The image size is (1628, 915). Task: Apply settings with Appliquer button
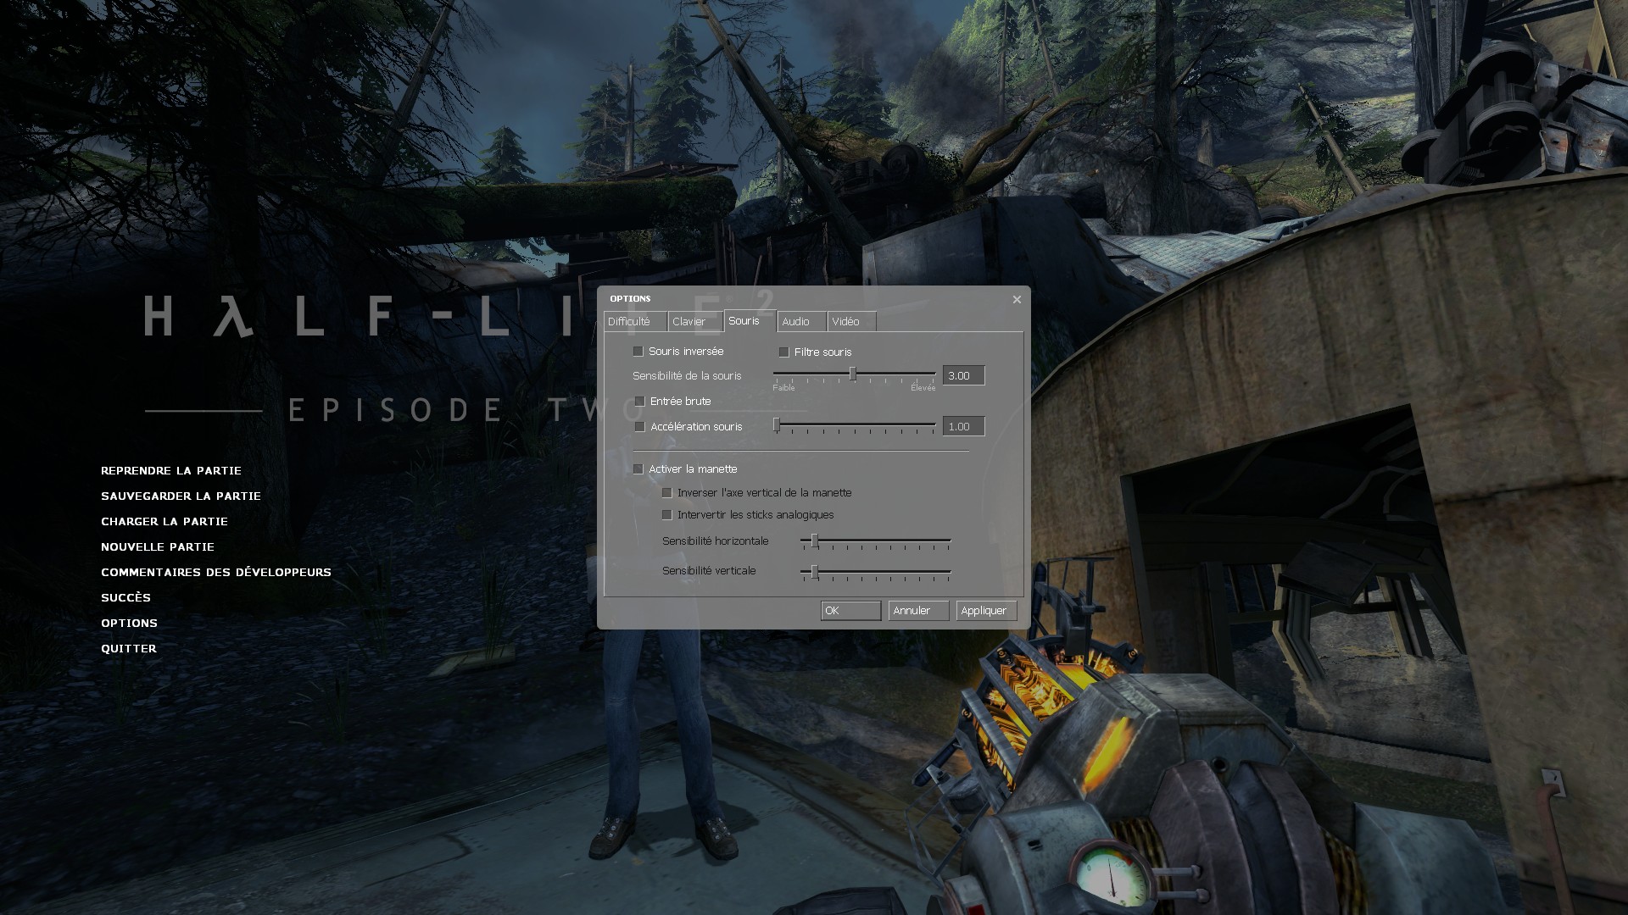985,611
